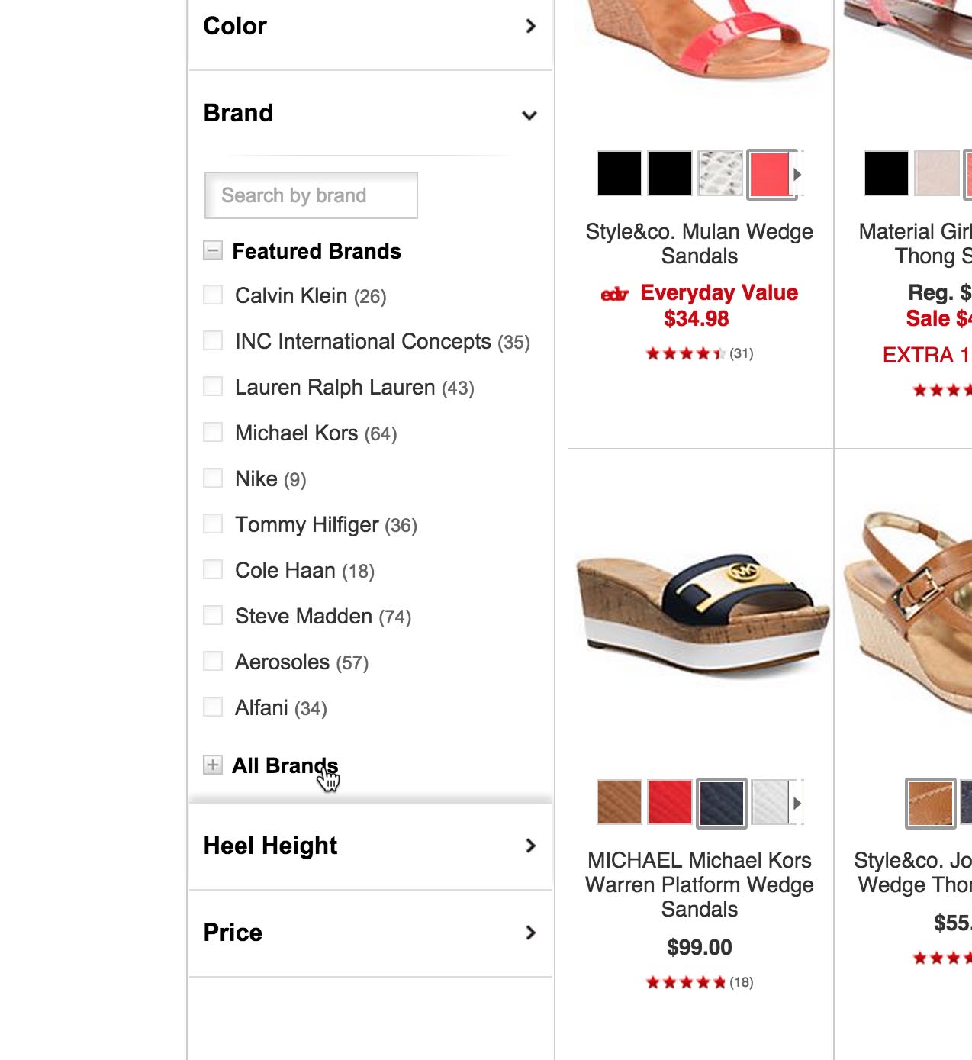The height and width of the screenshot is (1060, 972).
Task: Click star rating of Mulan Wedge Sandals
Action: (685, 353)
